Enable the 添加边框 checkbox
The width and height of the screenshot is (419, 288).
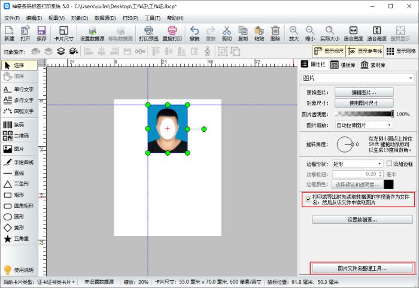coord(389,163)
